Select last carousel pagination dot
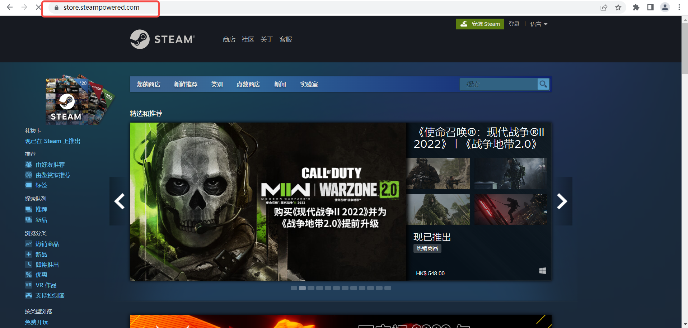 (x=388, y=288)
